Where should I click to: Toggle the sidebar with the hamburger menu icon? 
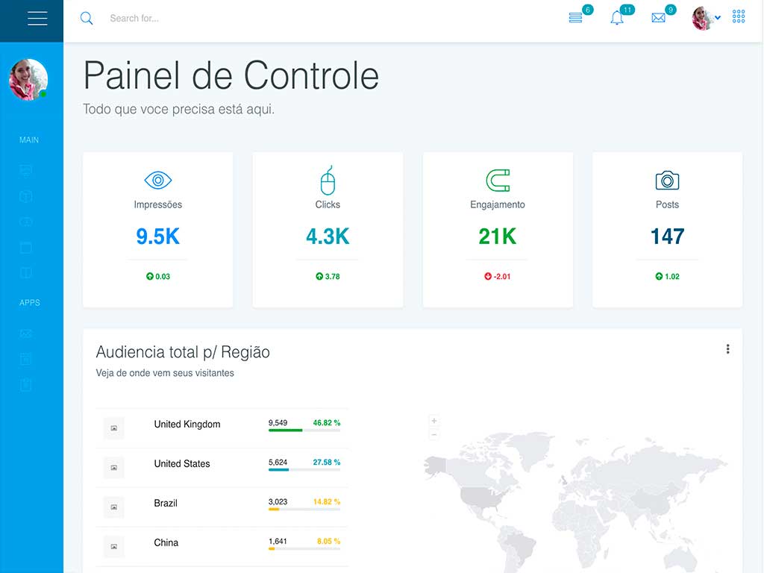(37, 19)
